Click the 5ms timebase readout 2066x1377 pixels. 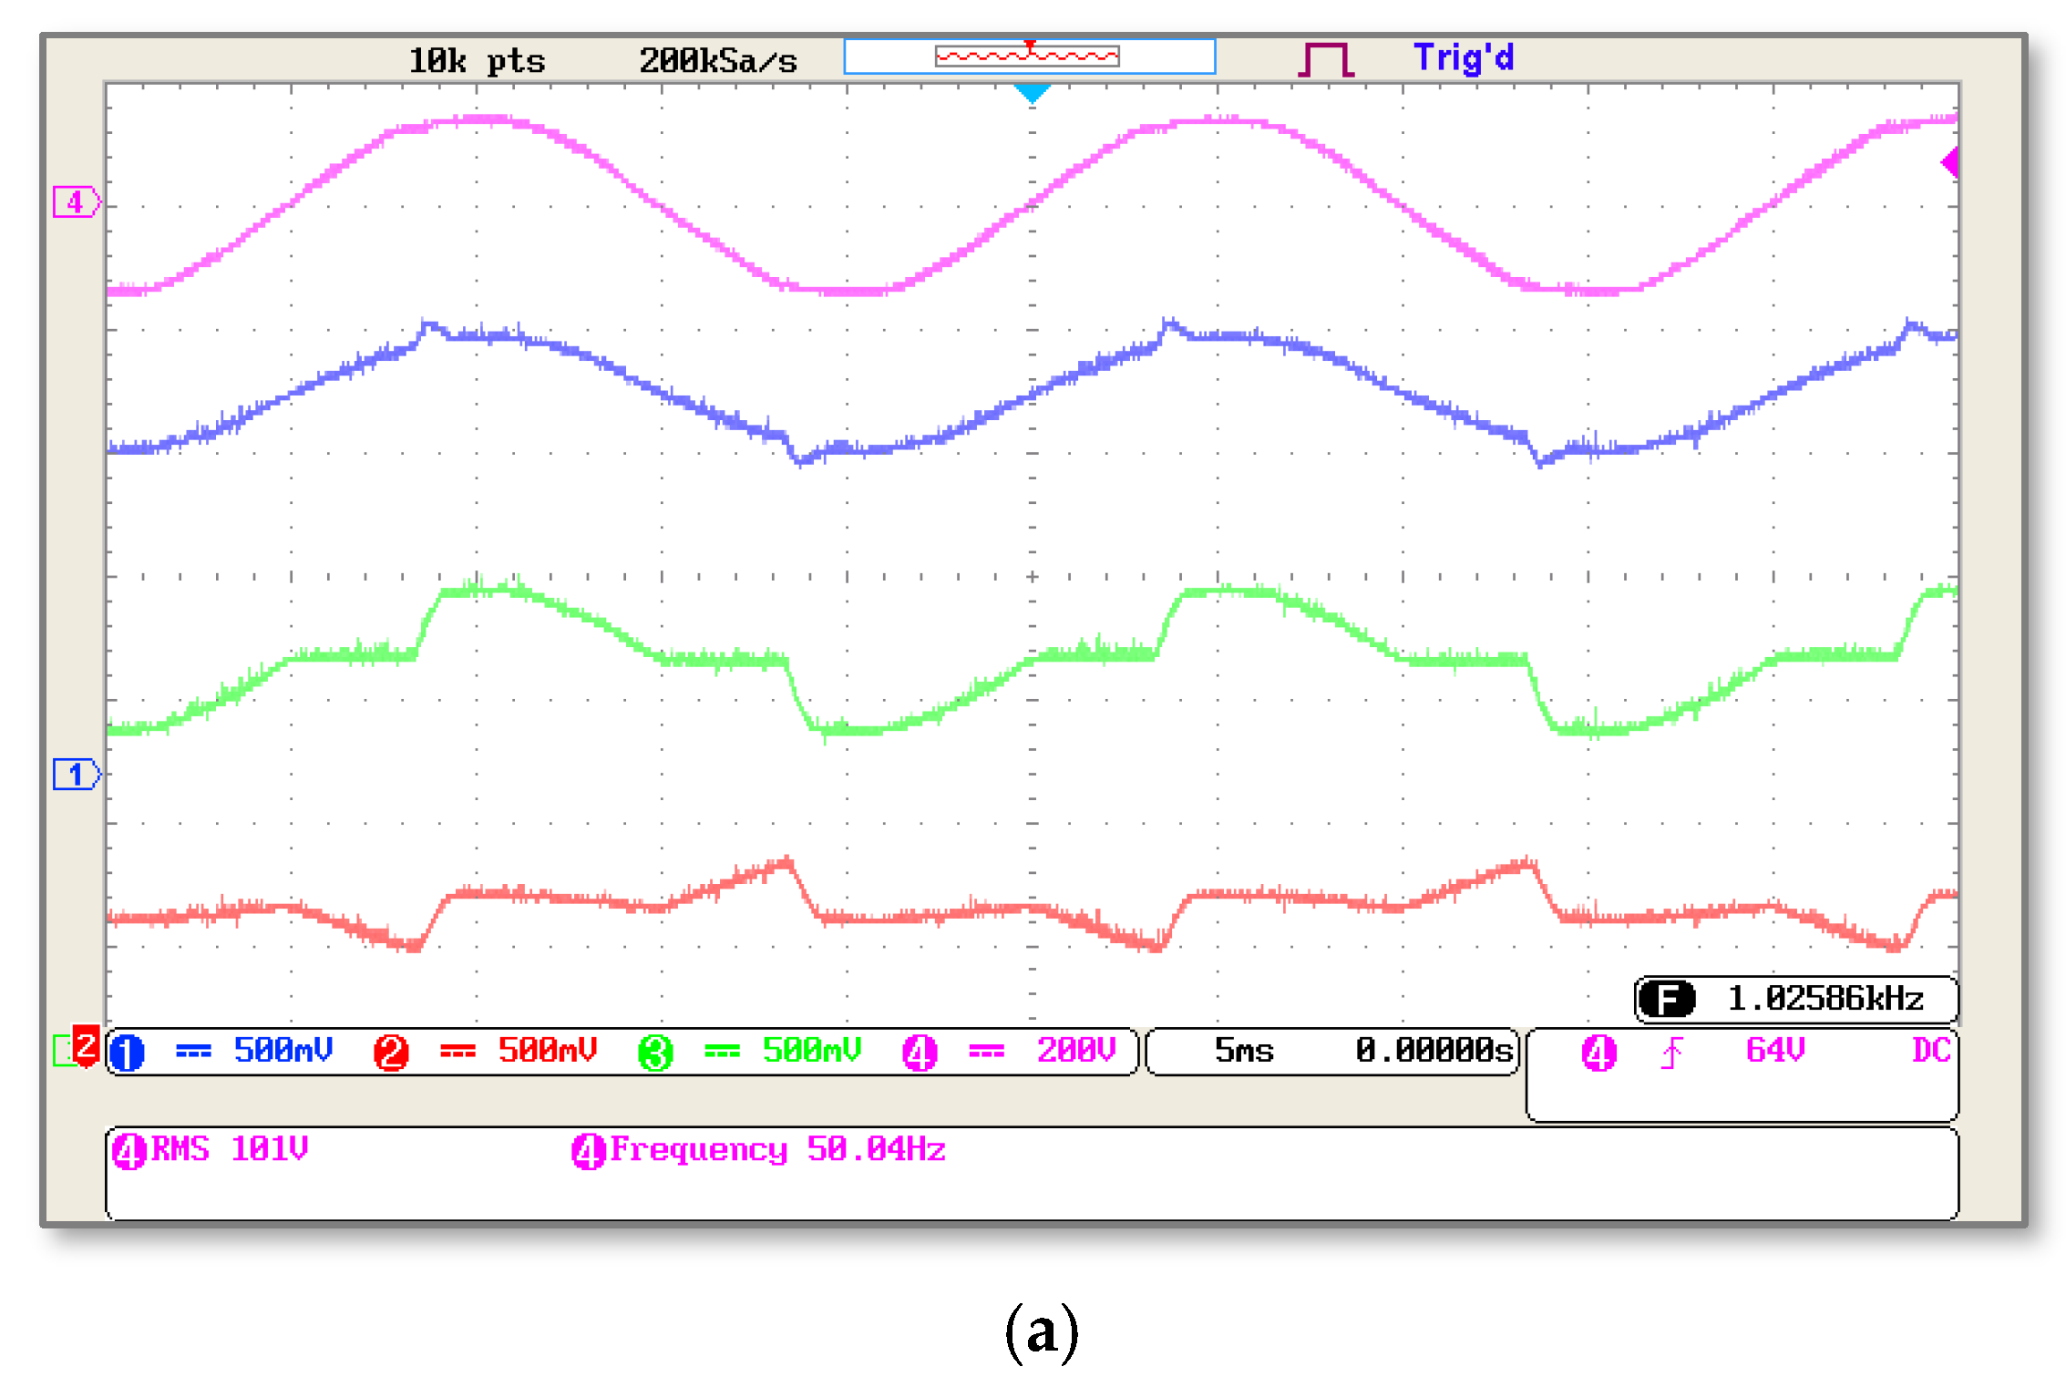[x=1243, y=1051]
